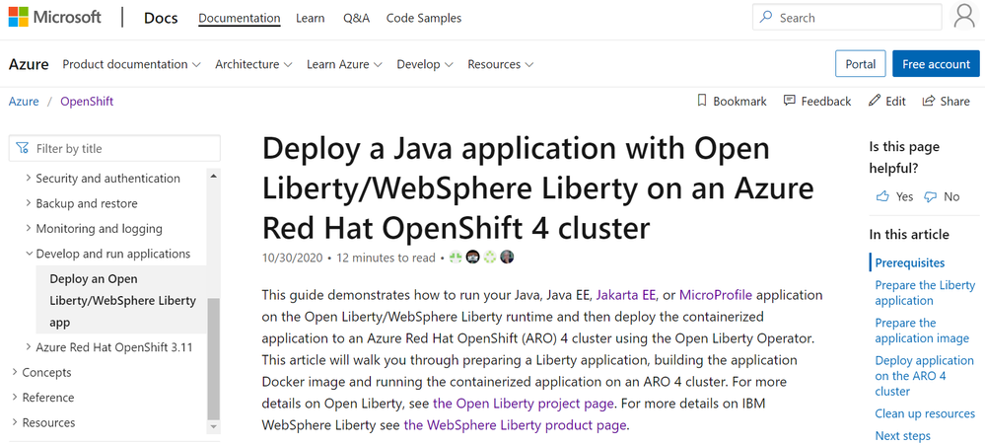This screenshot has width=985, height=445.
Task: Click the thumbs up Yes icon
Action: [x=882, y=196]
